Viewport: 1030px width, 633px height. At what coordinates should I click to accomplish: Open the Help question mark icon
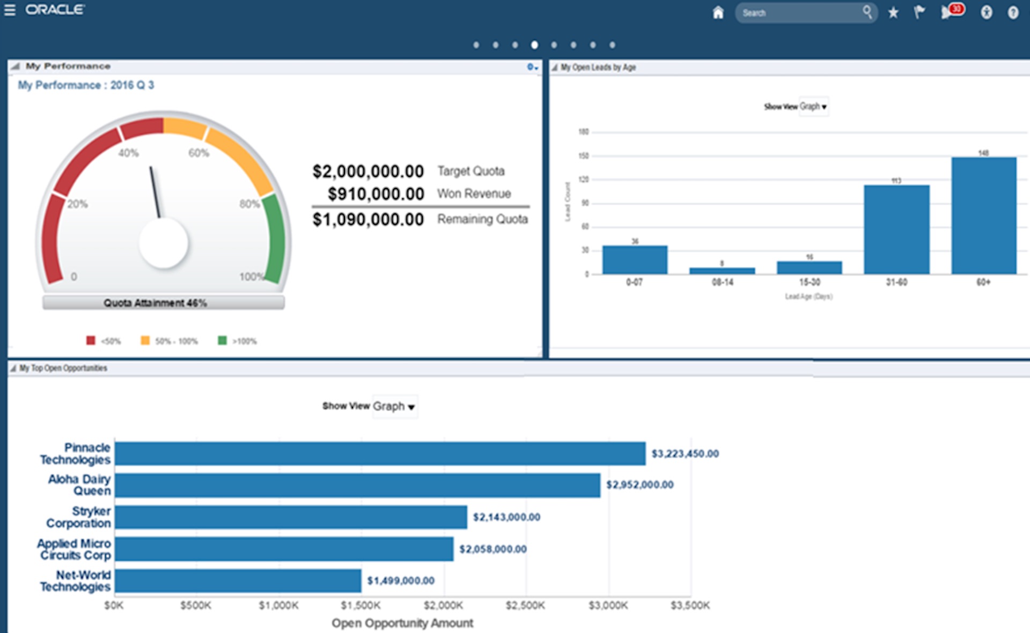click(x=1013, y=12)
